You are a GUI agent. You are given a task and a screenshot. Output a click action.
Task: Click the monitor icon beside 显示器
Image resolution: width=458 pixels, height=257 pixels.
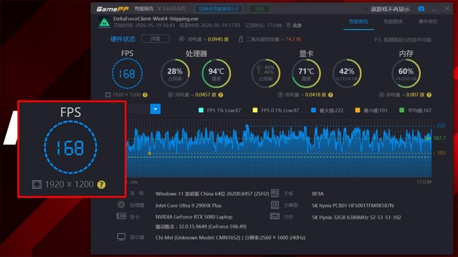click(x=121, y=237)
